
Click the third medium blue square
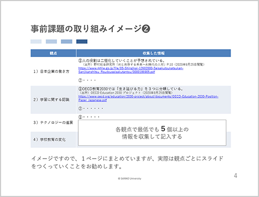point(66,41)
